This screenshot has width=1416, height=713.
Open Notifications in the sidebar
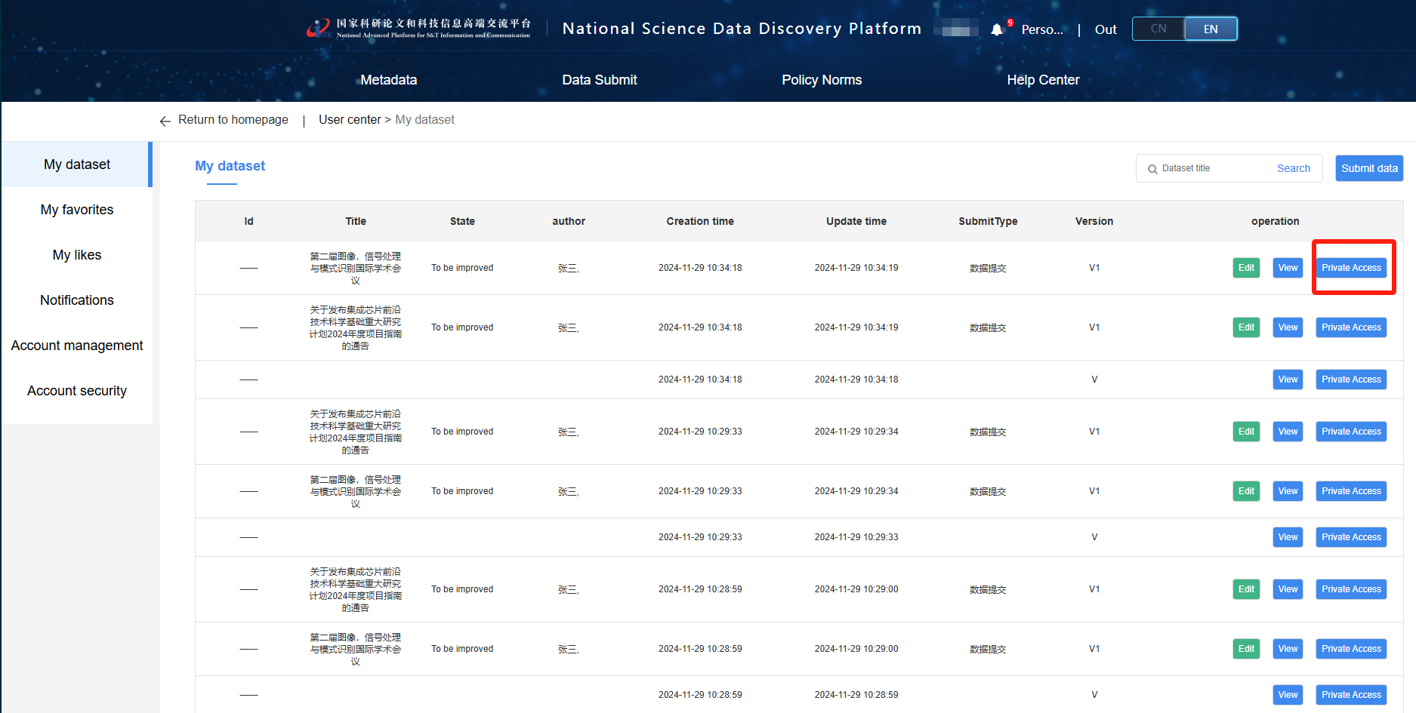(77, 300)
